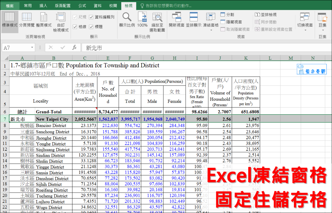Open the 檔案 File tab
Screen dimensions: 332x213
pyautogui.click(x=10, y=6)
